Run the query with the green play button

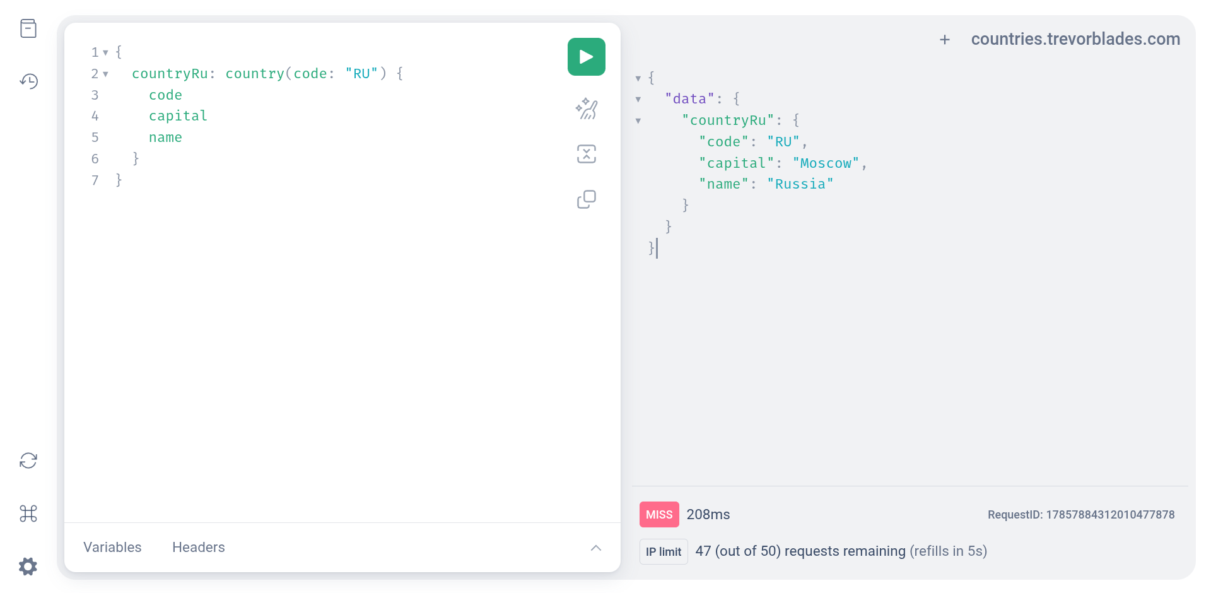coord(586,57)
